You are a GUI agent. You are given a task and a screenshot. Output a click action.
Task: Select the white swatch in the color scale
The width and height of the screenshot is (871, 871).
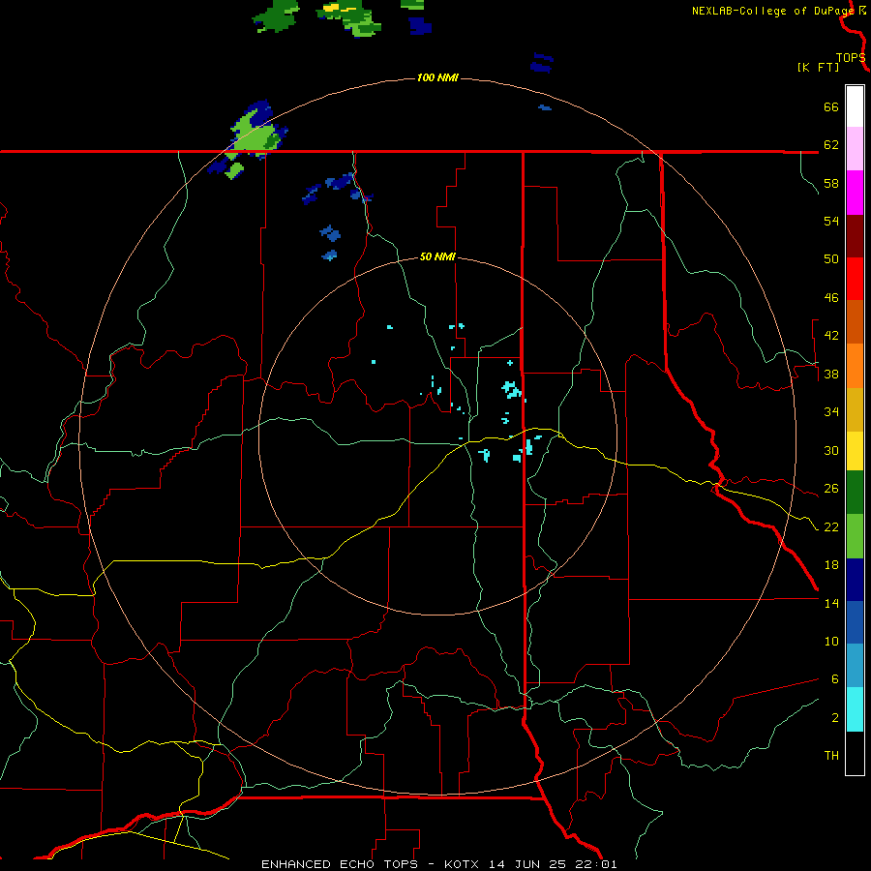tap(855, 106)
